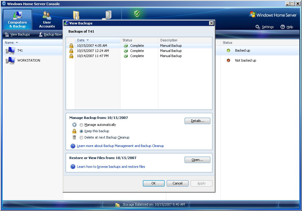Click the Cancel button
Viewport: 302px width, 211px height.
178,183
